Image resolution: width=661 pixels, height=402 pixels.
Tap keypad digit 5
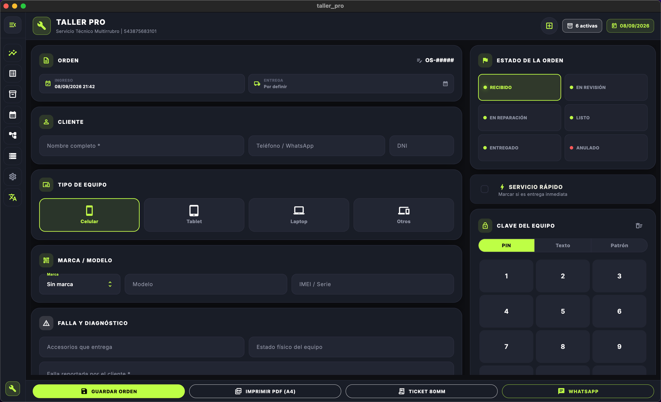tap(563, 311)
